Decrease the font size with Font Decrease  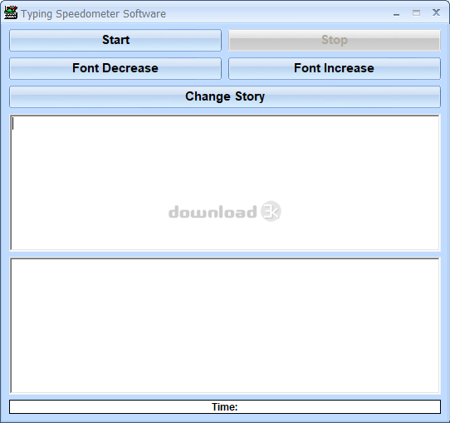pyautogui.click(x=115, y=68)
